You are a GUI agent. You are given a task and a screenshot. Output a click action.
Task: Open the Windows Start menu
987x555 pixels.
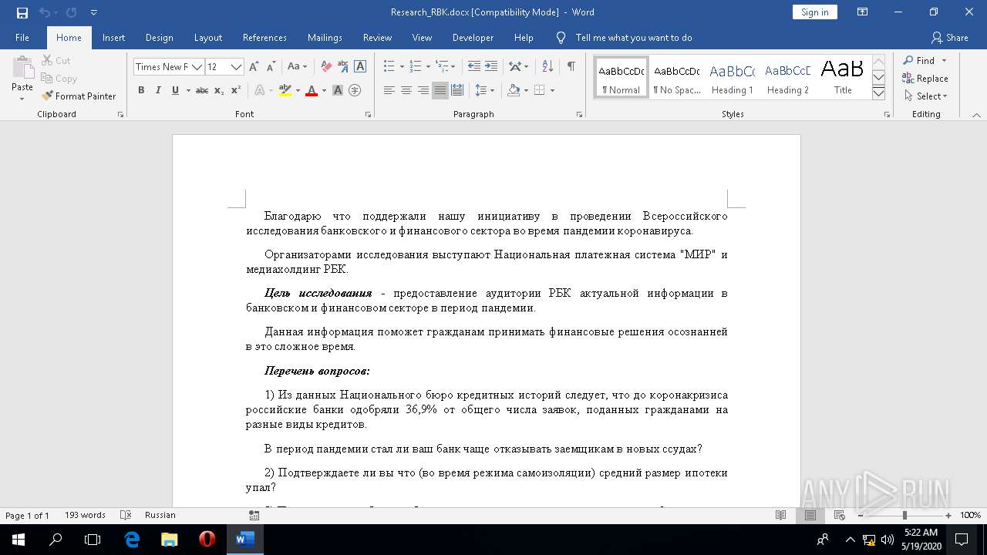pos(19,540)
